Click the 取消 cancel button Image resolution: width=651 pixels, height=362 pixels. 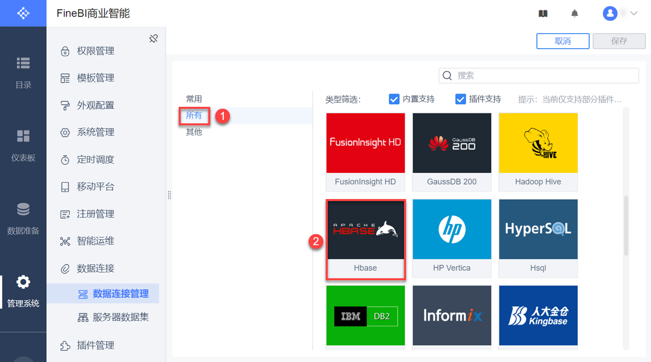(563, 41)
